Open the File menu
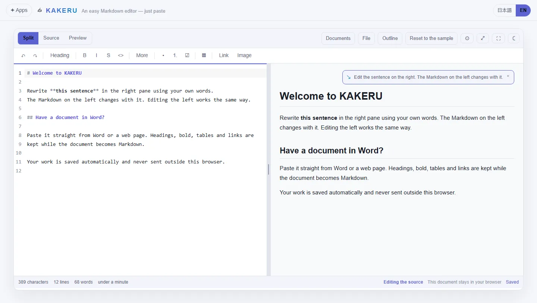This screenshot has height=303, width=537. 367,38
